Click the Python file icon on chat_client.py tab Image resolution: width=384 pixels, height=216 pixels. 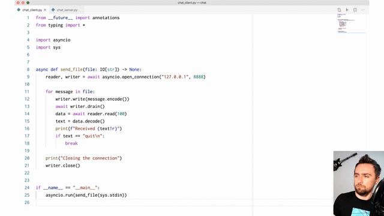(x=19, y=10)
